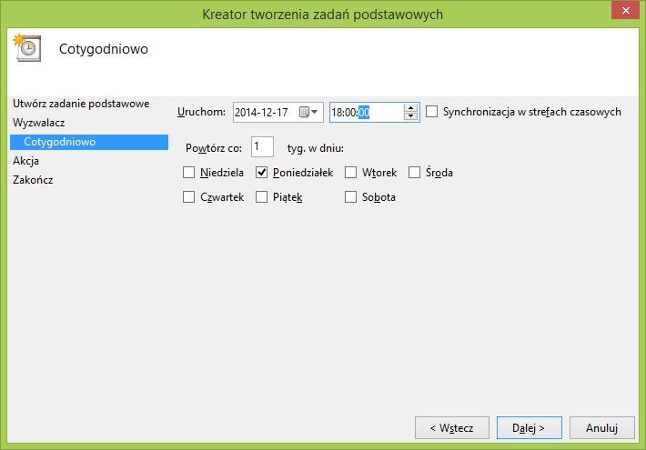The image size is (646, 450).
Task: Select the Zakończ step
Action: click(x=33, y=180)
